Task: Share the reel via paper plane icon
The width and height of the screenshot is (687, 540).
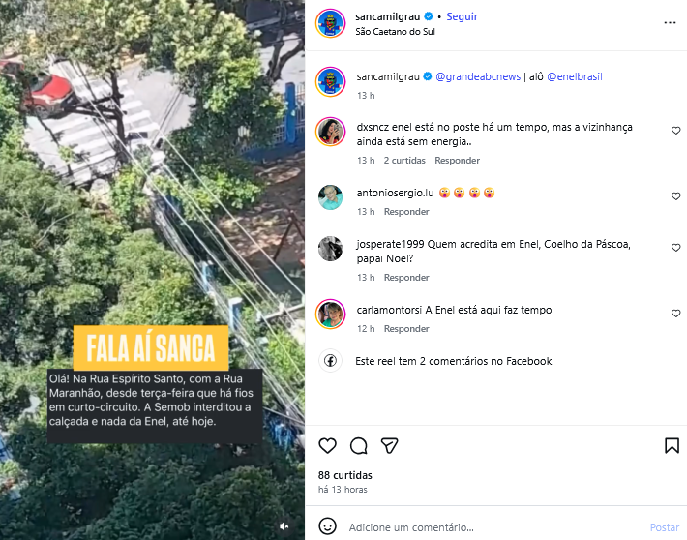Action: pos(389,446)
